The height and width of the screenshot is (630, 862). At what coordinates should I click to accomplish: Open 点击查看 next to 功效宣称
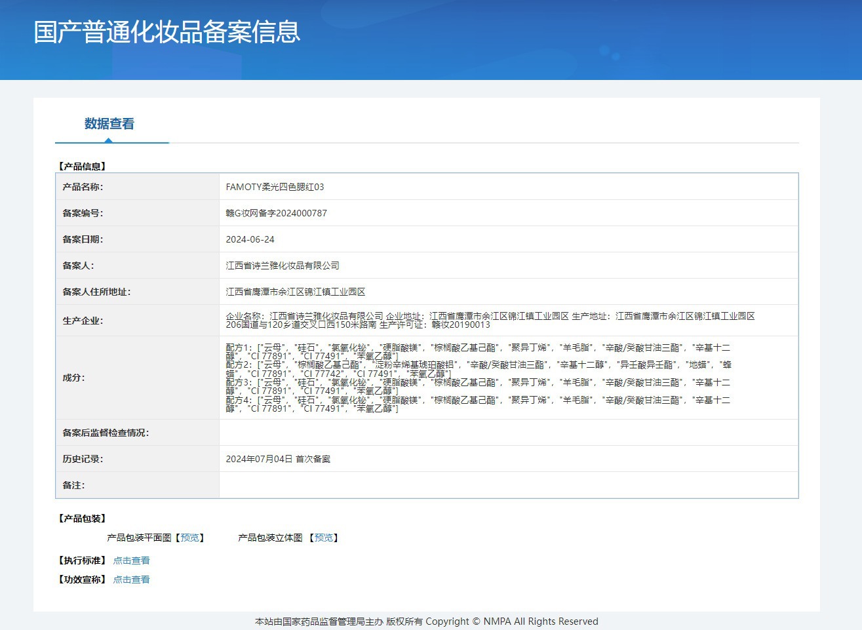point(132,580)
